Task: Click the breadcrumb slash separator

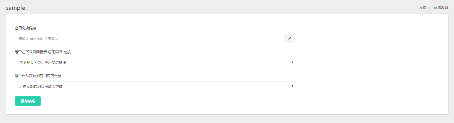Action: click(430, 8)
